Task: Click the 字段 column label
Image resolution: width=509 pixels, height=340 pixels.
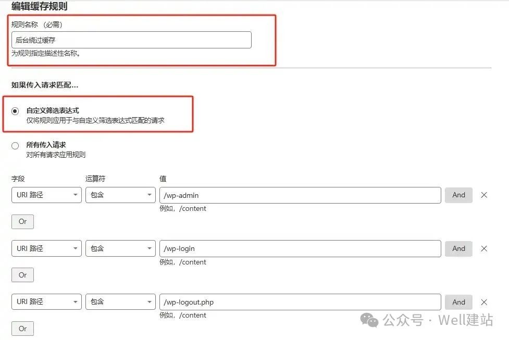Action: click(18, 179)
